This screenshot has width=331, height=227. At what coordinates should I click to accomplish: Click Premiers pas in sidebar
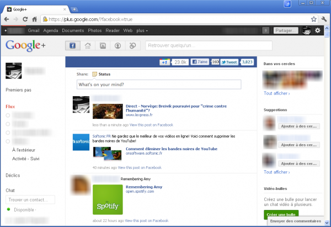click(18, 90)
